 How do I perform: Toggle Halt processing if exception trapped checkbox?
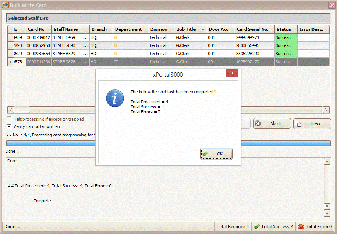[x=9, y=120]
